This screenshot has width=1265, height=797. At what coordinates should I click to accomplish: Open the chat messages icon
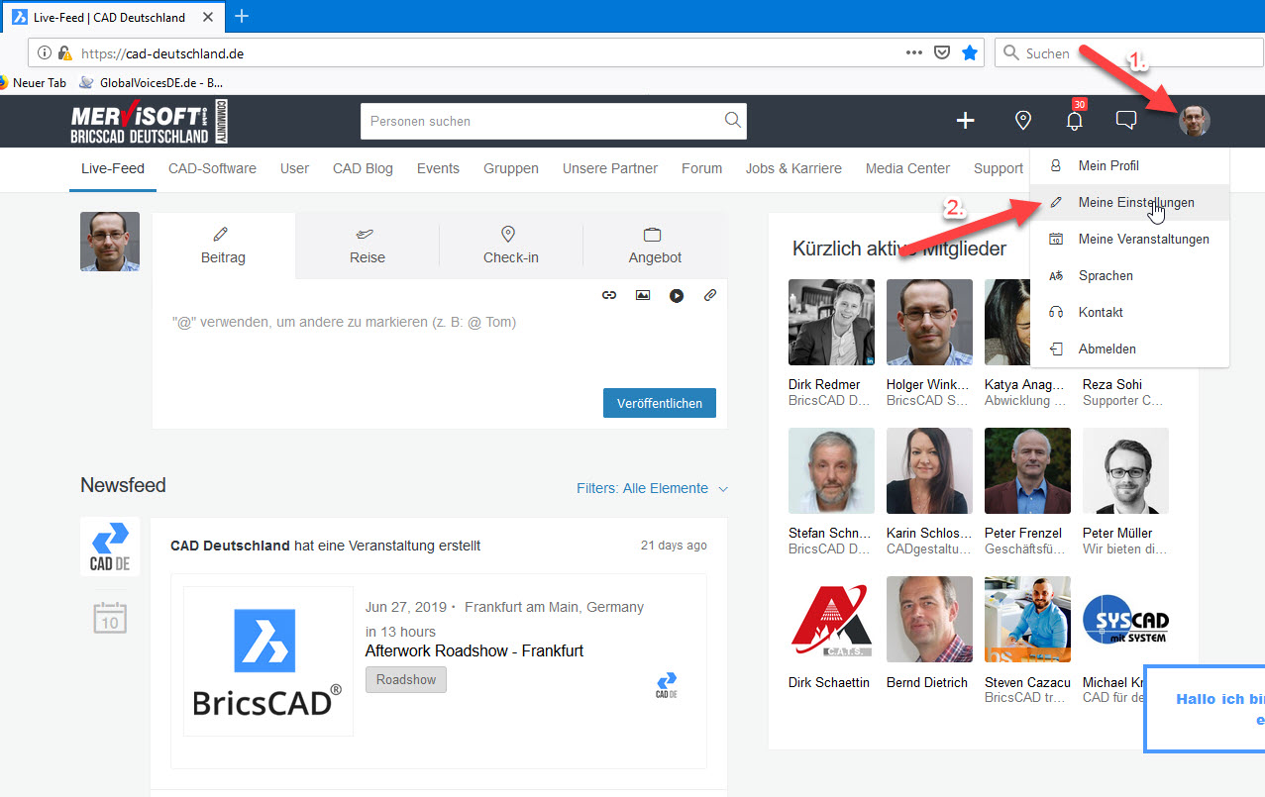(x=1125, y=121)
